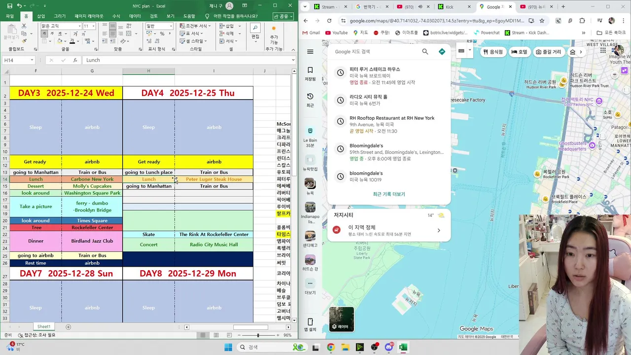Viewport: 631px width, 355px height.
Task: Open the font size dropdown showing 11
Action: pyautogui.click(x=94, y=26)
